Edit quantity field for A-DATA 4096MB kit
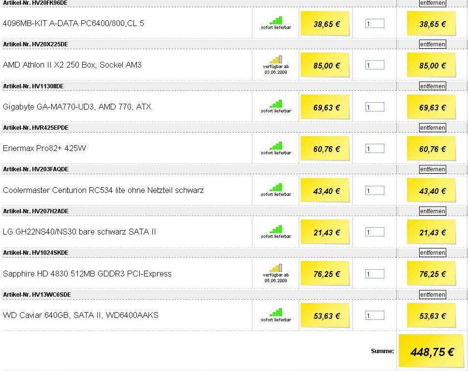468x371 pixels. (x=375, y=24)
